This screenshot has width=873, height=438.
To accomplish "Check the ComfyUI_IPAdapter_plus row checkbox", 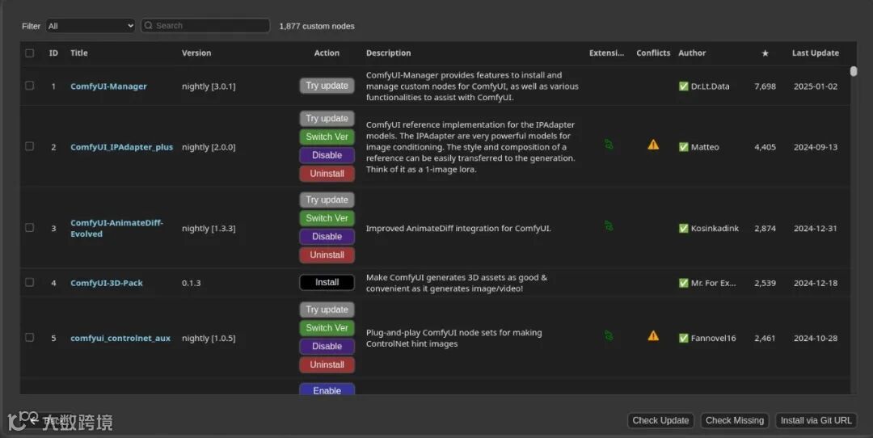I will (x=30, y=146).
